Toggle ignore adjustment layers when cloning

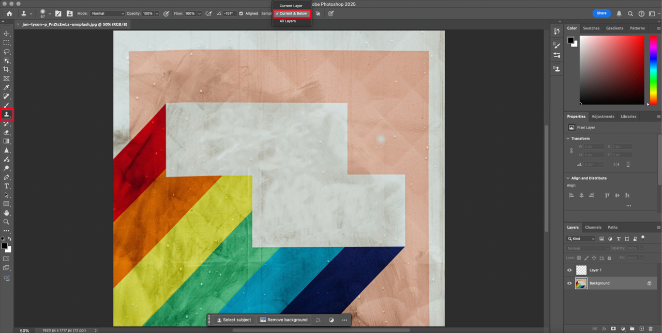point(318,13)
